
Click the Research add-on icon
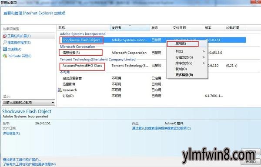pos(60,90)
